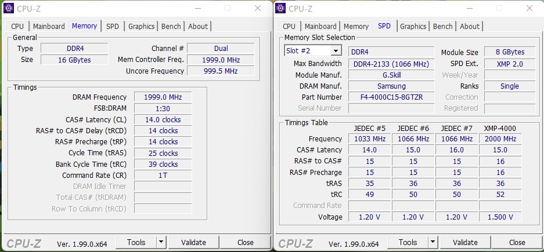Click CPU-Z app icon in left window title bar
544x252 pixels.
[x=9, y=8]
